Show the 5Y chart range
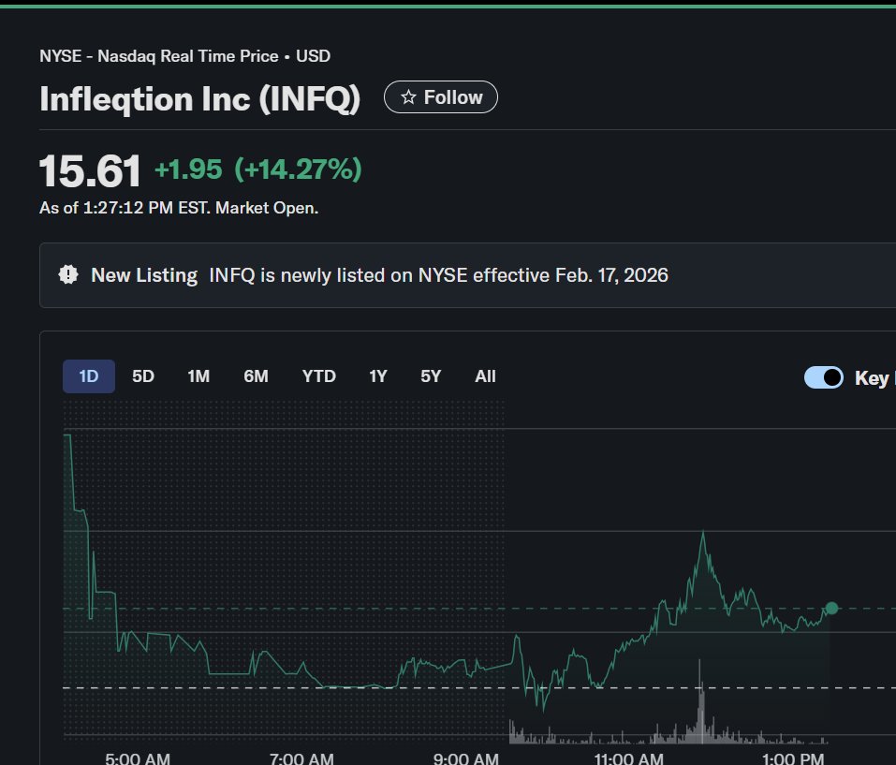Screen dimensions: 896x765 tap(431, 375)
